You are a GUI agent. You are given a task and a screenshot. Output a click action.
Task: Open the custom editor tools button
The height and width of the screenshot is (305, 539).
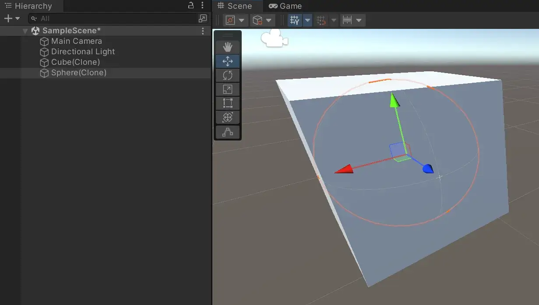tap(228, 132)
